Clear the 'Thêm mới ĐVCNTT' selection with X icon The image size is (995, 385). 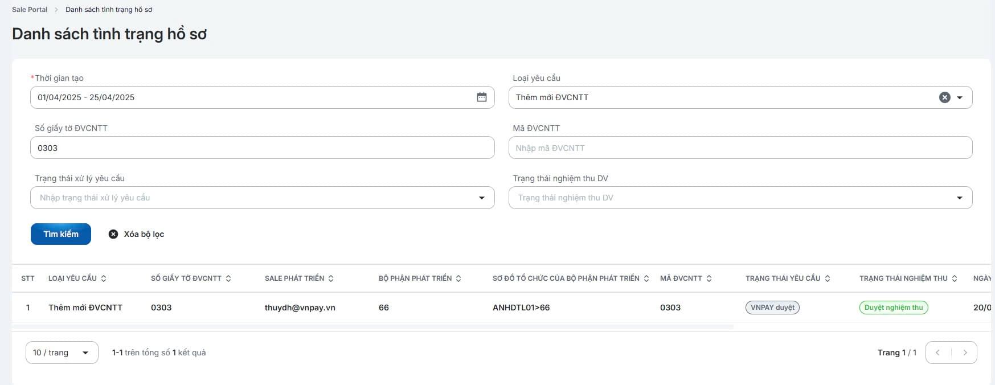(944, 97)
